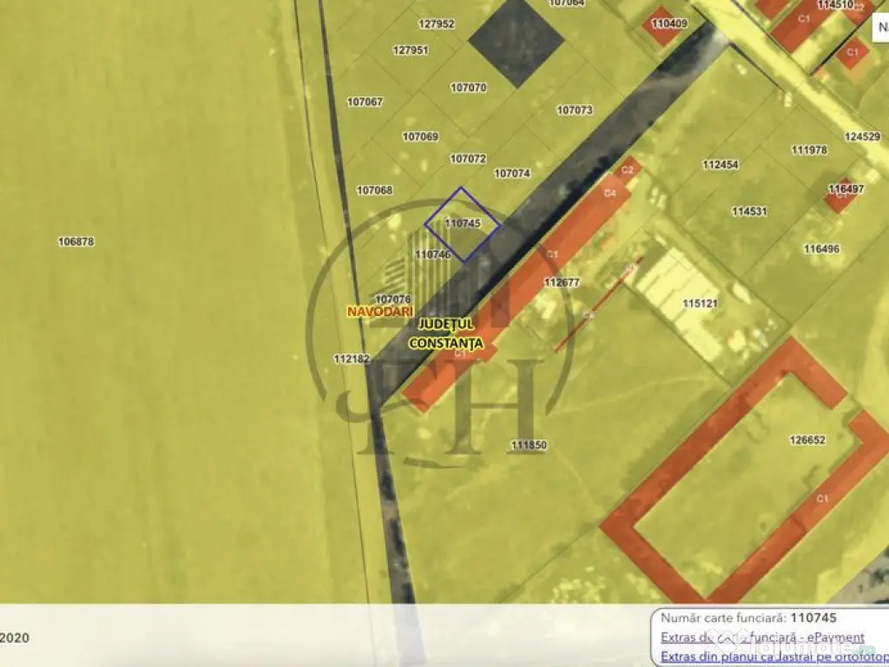Image resolution: width=889 pixels, height=667 pixels.
Task: Click the parcel labeled 116496
Action: 820,249
